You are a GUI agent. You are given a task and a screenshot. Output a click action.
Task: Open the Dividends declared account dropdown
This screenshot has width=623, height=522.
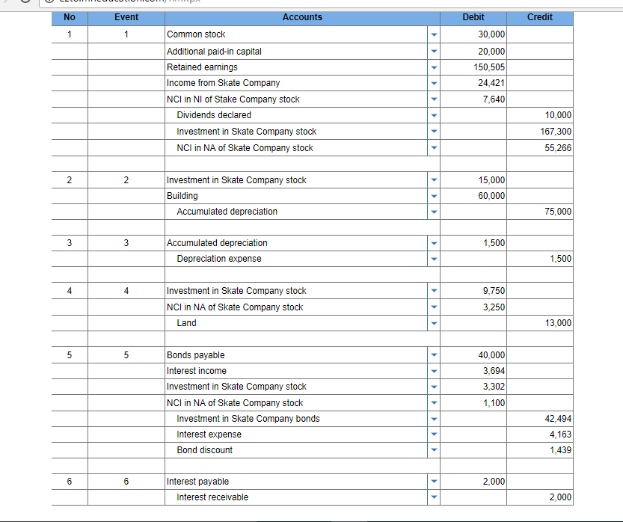click(x=434, y=114)
